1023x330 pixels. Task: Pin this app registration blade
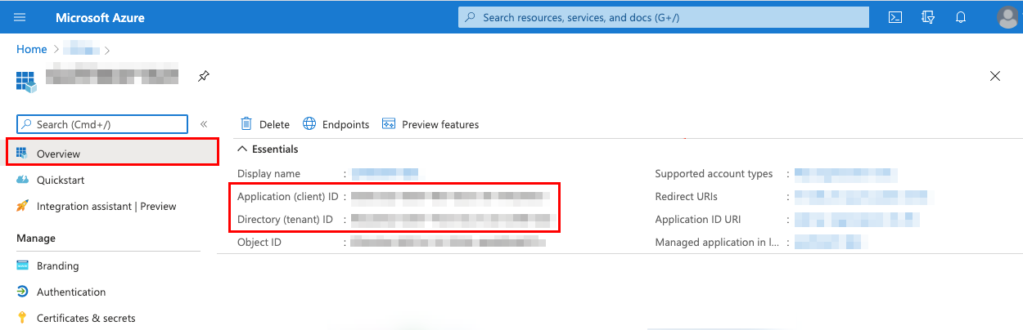[204, 76]
